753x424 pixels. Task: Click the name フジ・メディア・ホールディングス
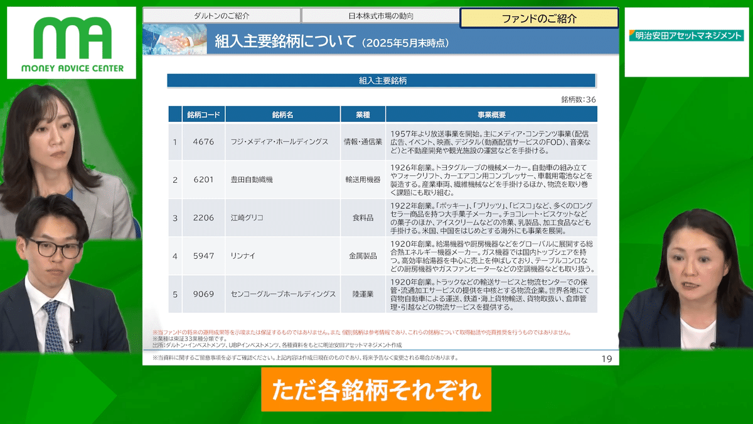pos(280,142)
